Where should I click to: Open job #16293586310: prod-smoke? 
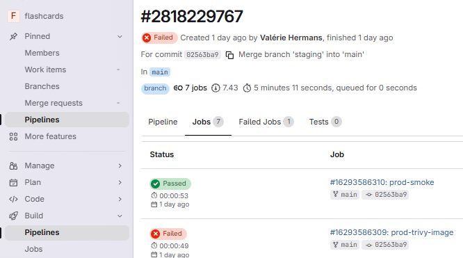pyautogui.click(x=382, y=182)
